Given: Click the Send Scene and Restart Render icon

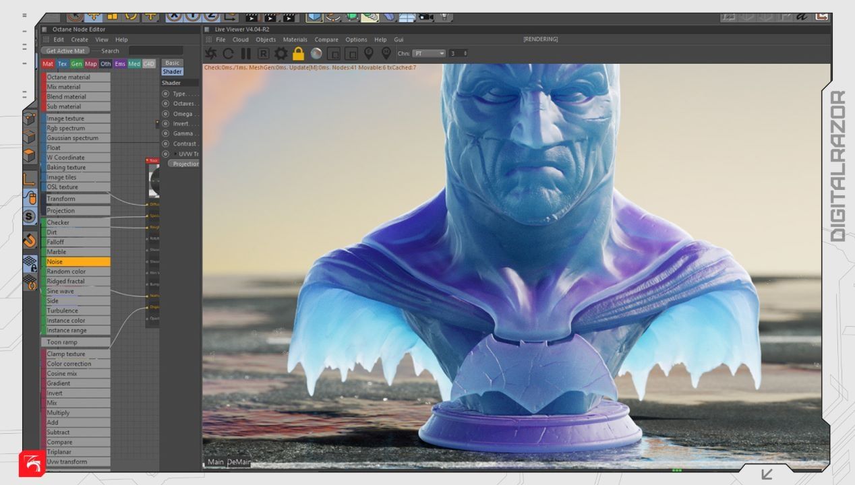Looking at the screenshot, I should tap(211, 53).
